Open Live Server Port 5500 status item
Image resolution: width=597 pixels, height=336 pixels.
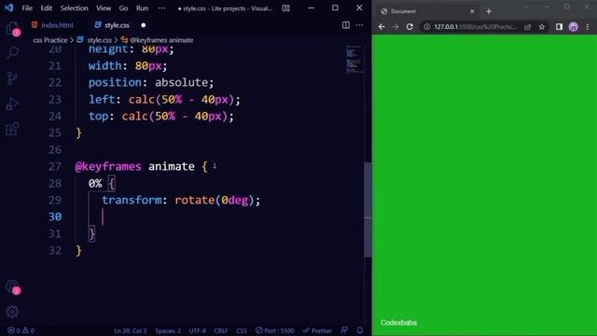[275, 330]
